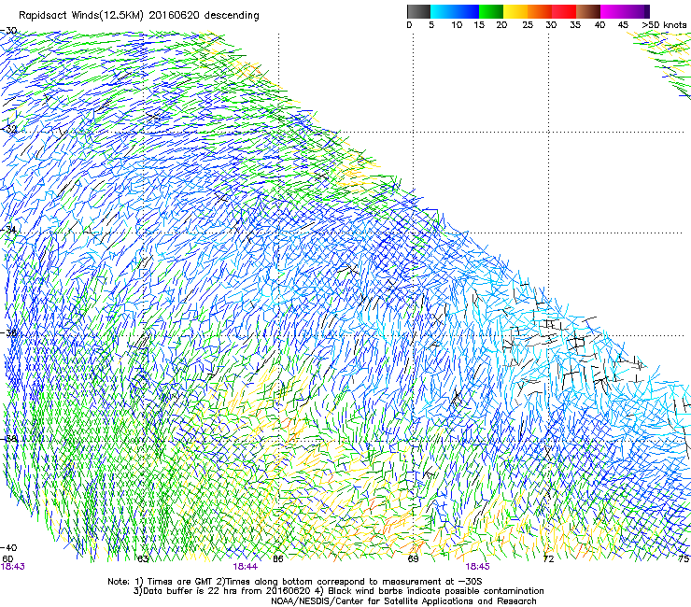Click the purple '18:45' time stamp
Image resolution: width=691 pixels, height=607 pixels.
pos(477,567)
